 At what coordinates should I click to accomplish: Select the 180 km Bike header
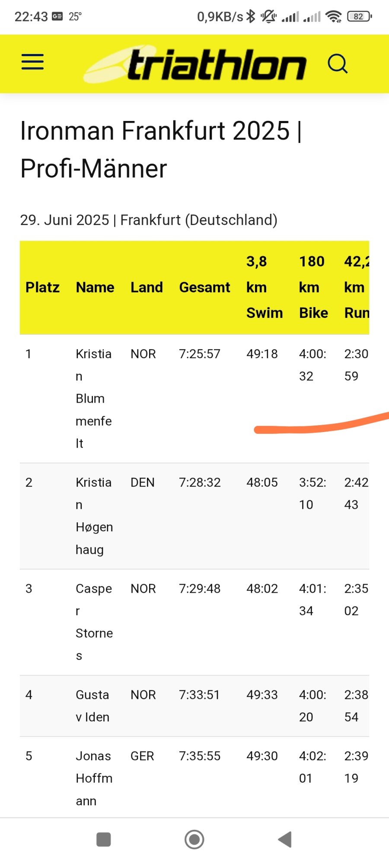pos(313,287)
